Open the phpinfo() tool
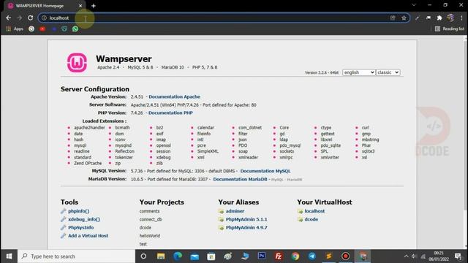Viewport: 468px width, 263px height. point(78,211)
